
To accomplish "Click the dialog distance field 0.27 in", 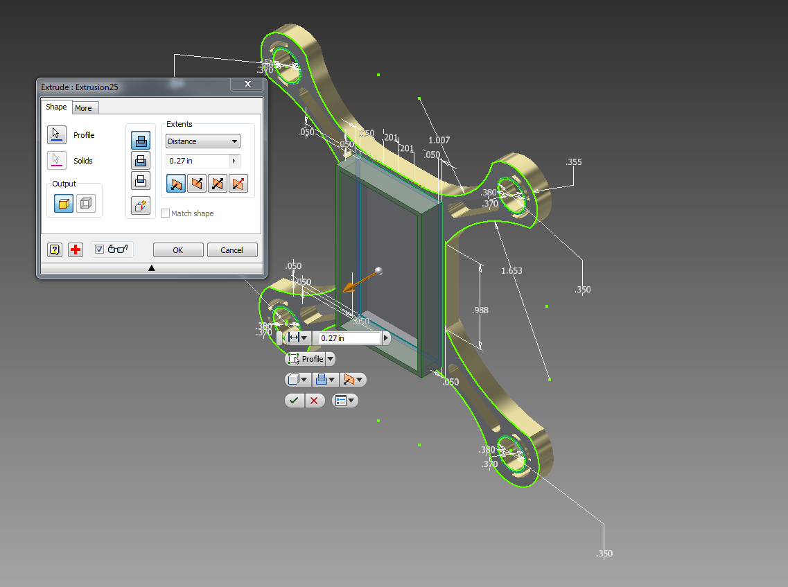I will (198, 161).
